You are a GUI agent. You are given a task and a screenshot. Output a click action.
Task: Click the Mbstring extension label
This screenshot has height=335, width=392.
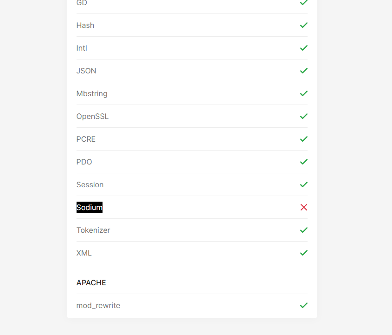92,94
